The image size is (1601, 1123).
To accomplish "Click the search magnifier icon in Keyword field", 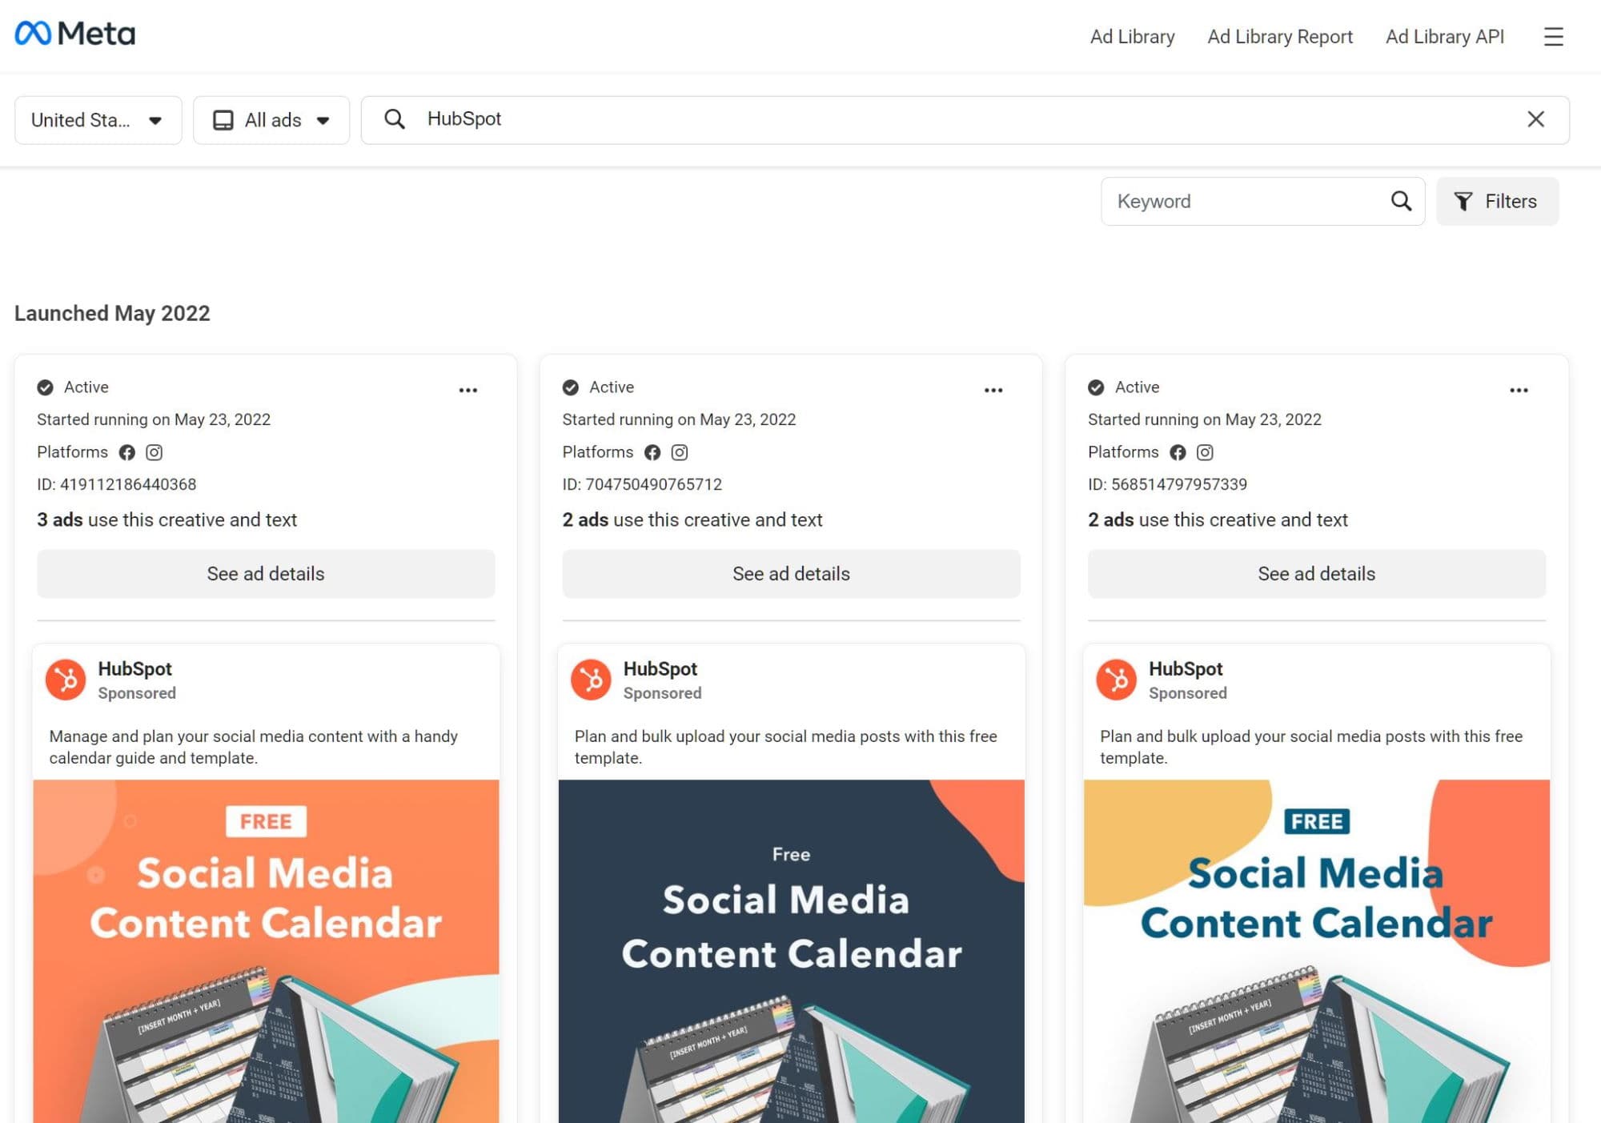I will tap(1400, 199).
